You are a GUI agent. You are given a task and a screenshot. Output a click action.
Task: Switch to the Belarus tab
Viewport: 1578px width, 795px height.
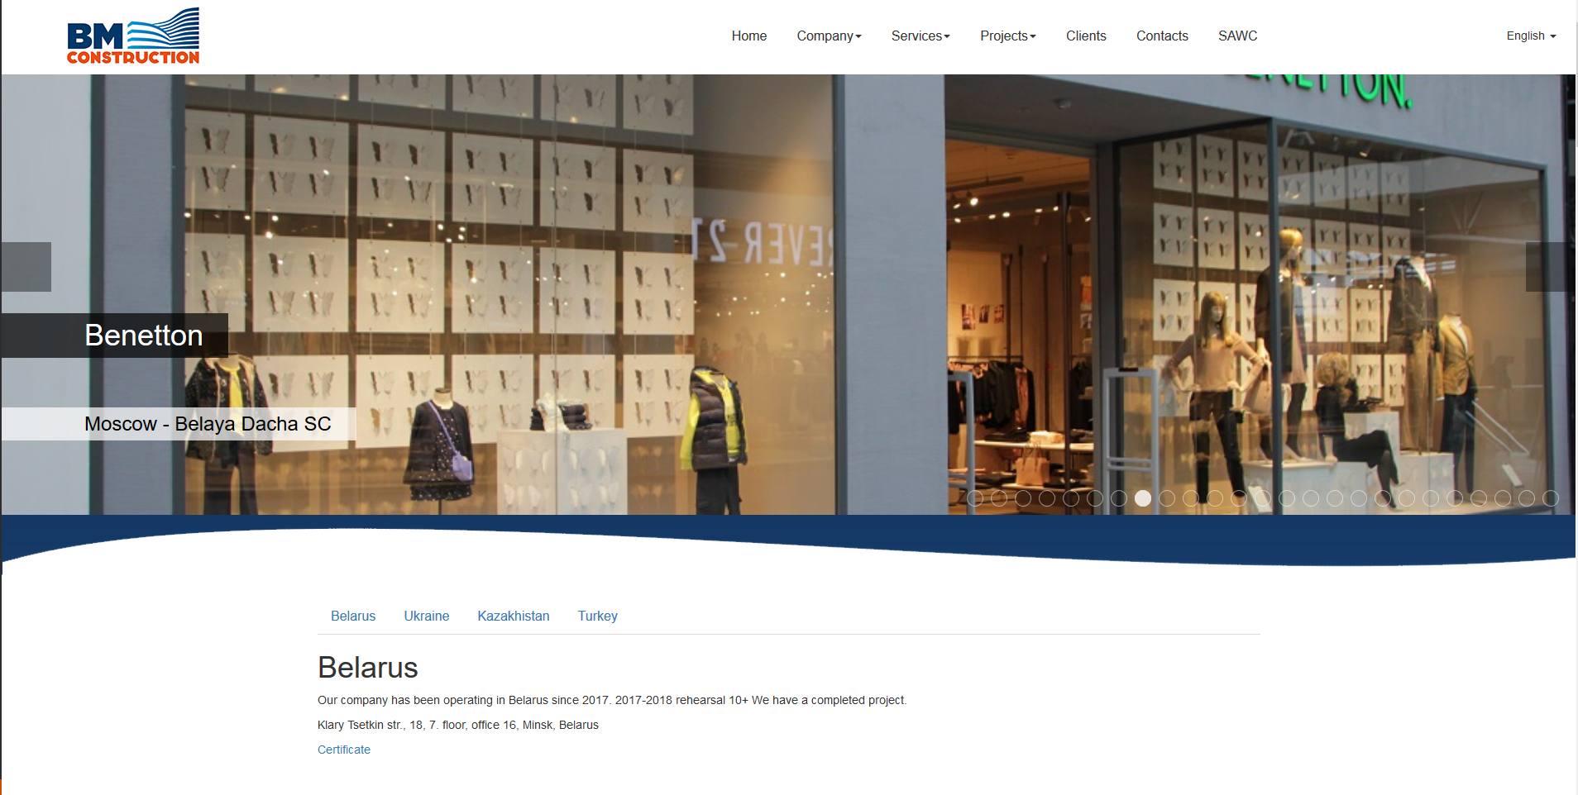click(353, 616)
